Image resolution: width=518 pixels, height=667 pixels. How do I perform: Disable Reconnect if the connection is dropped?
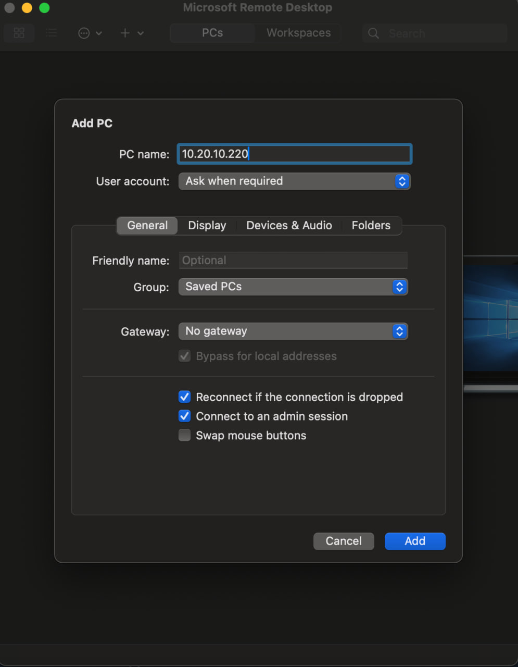(185, 397)
